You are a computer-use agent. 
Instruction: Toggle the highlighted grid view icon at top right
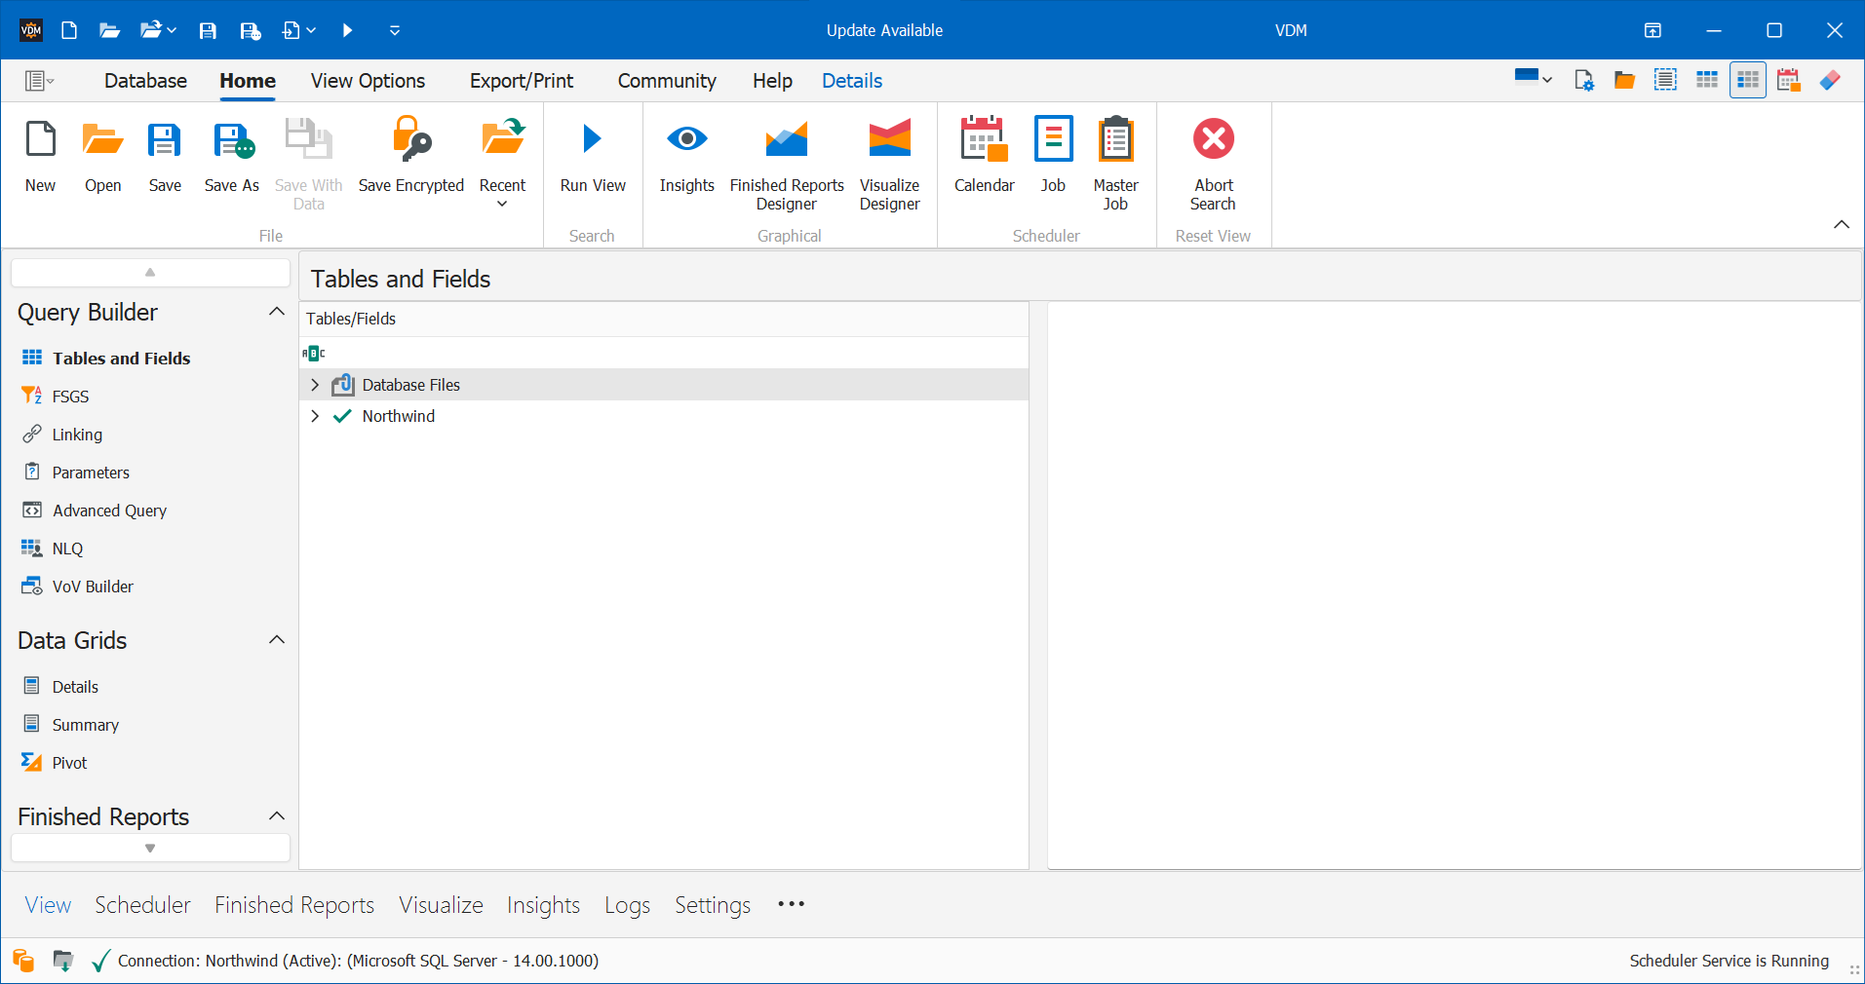(x=1748, y=80)
